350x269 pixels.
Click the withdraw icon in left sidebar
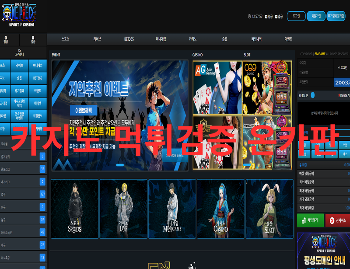33,38
